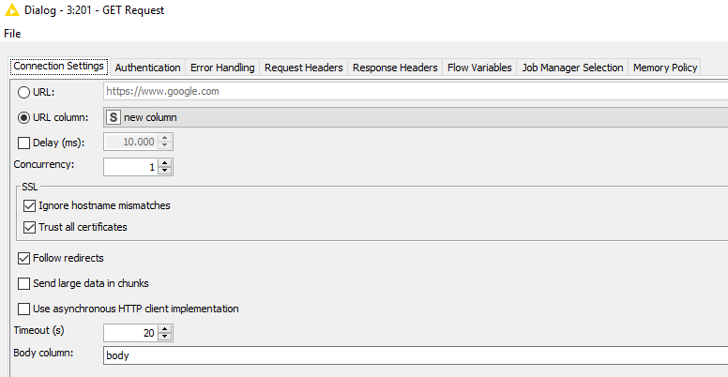Open the Error Handling tab
The height and width of the screenshot is (377, 728).
tap(221, 68)
